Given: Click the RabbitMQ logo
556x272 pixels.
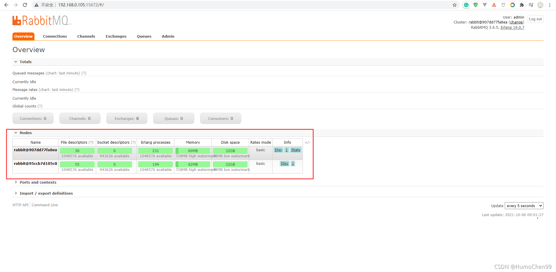Looking at the screenshot, I should [x=42, y=21].
